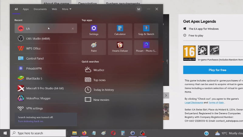
Task: Open the weather widget showing 10°C
Action: [229, 133]
